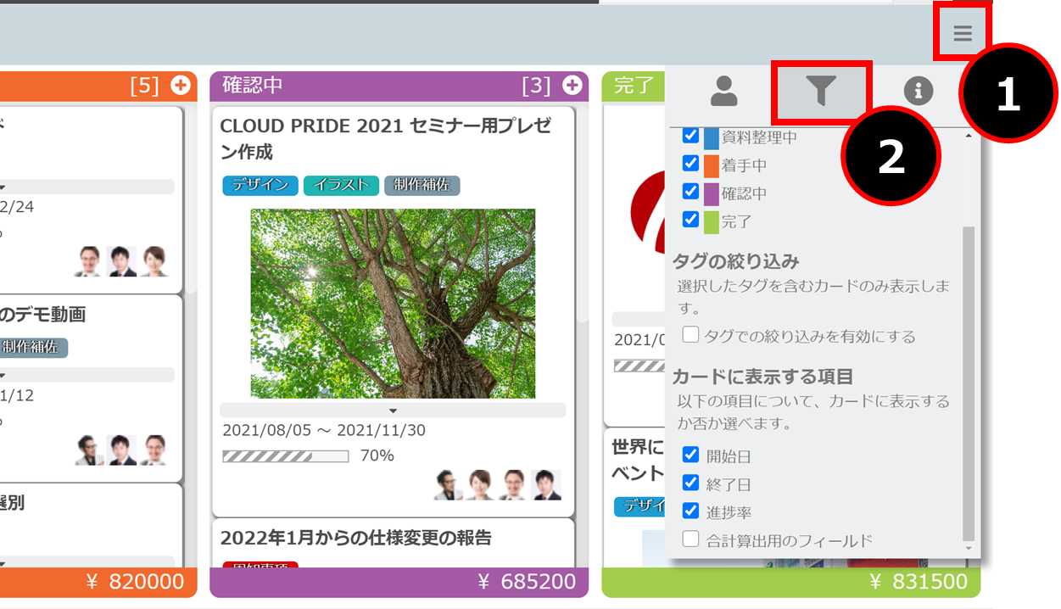Click the [3] card count in 確認中 header
Viewport: 1061px width, 609px height.
[x=537, y=85]
